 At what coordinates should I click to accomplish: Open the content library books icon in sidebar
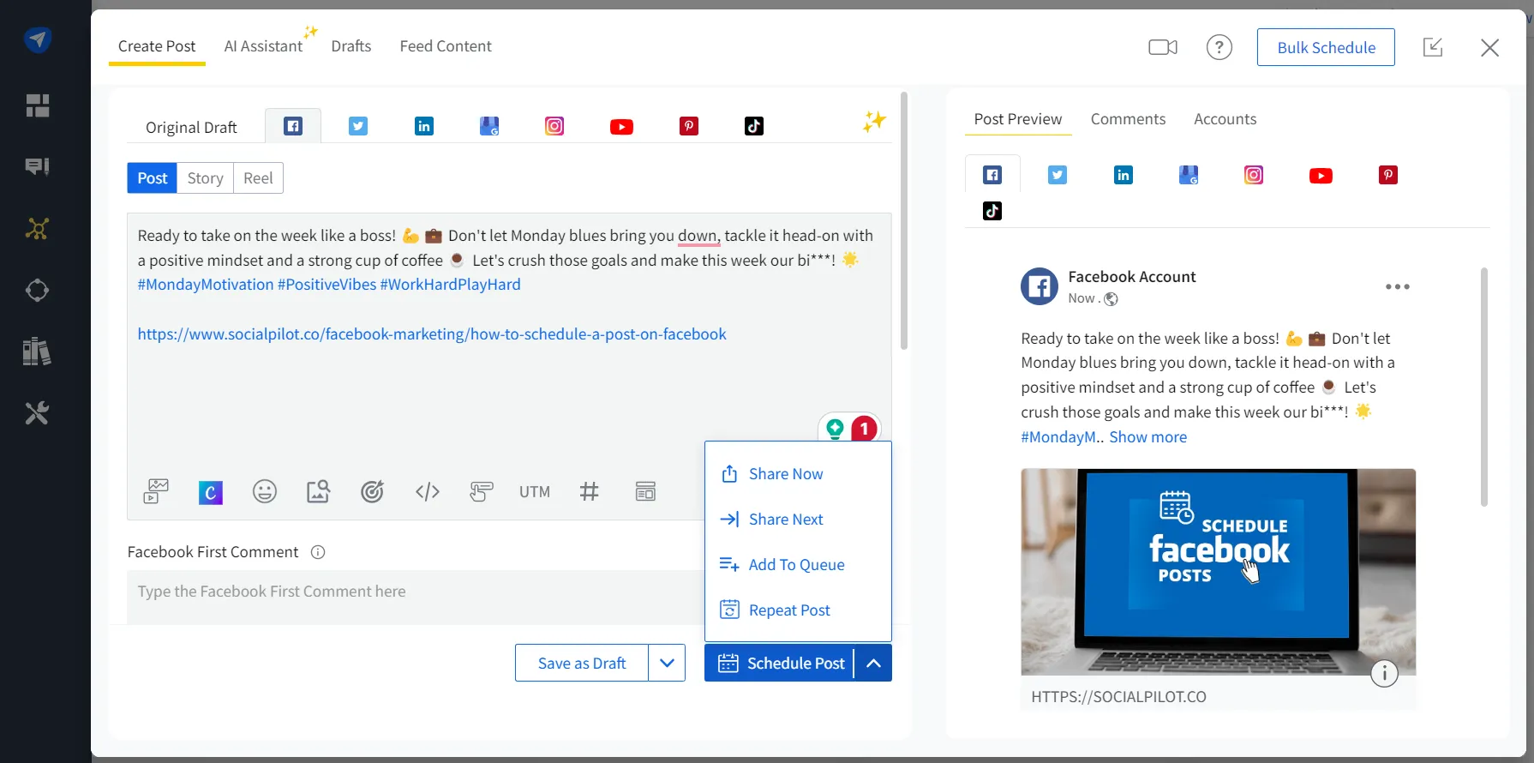[x=37, y=351]
